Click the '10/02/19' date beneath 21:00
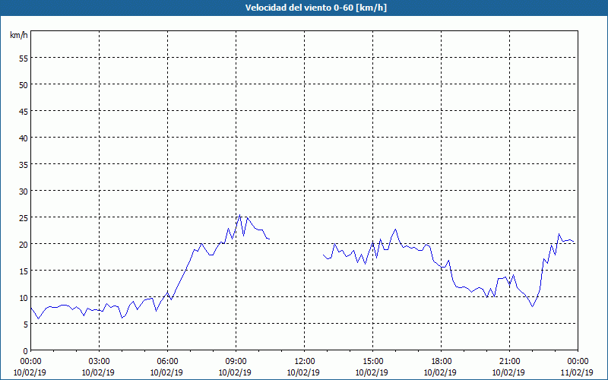This screenshot has width=608, height=380. click(508, 372)
